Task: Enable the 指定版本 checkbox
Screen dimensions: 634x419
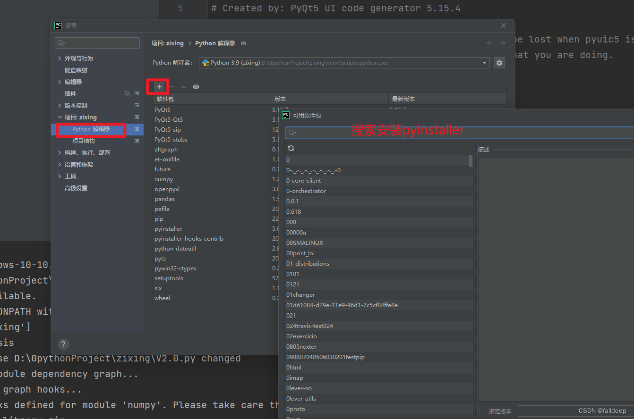Action: (483, 411)
